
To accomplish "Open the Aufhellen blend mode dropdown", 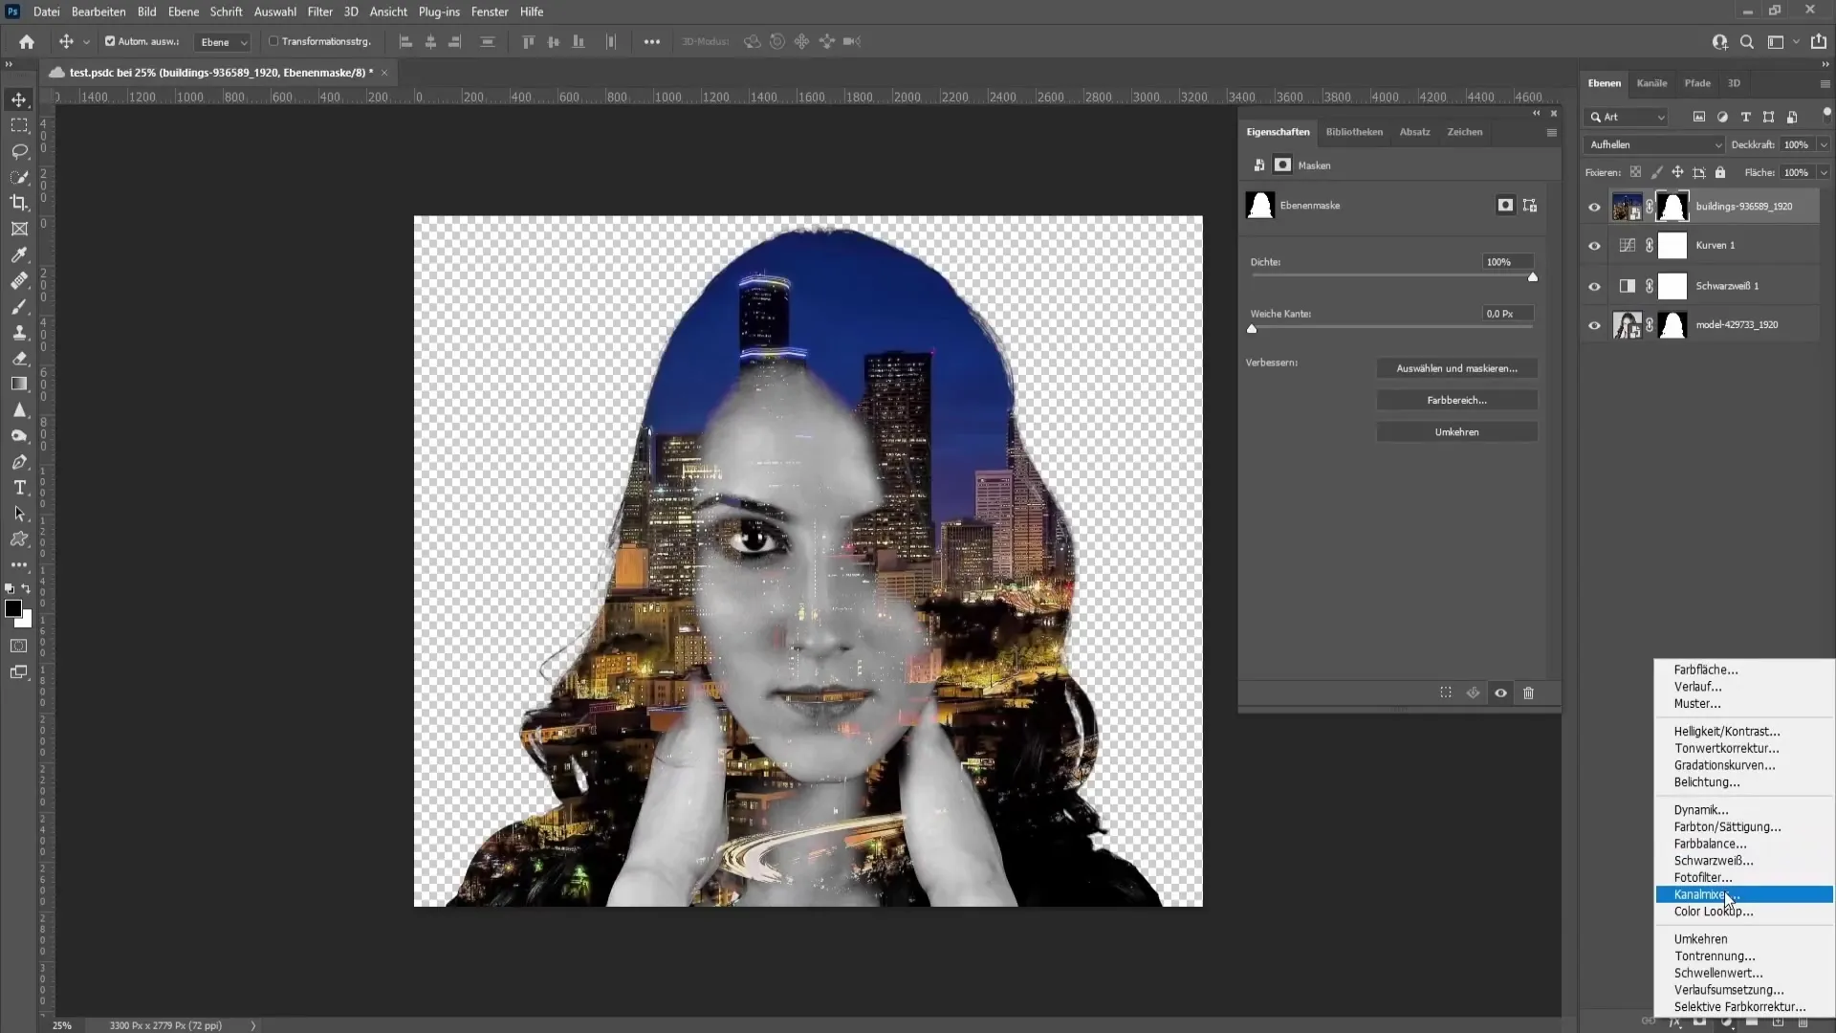I will [1654, 144].
